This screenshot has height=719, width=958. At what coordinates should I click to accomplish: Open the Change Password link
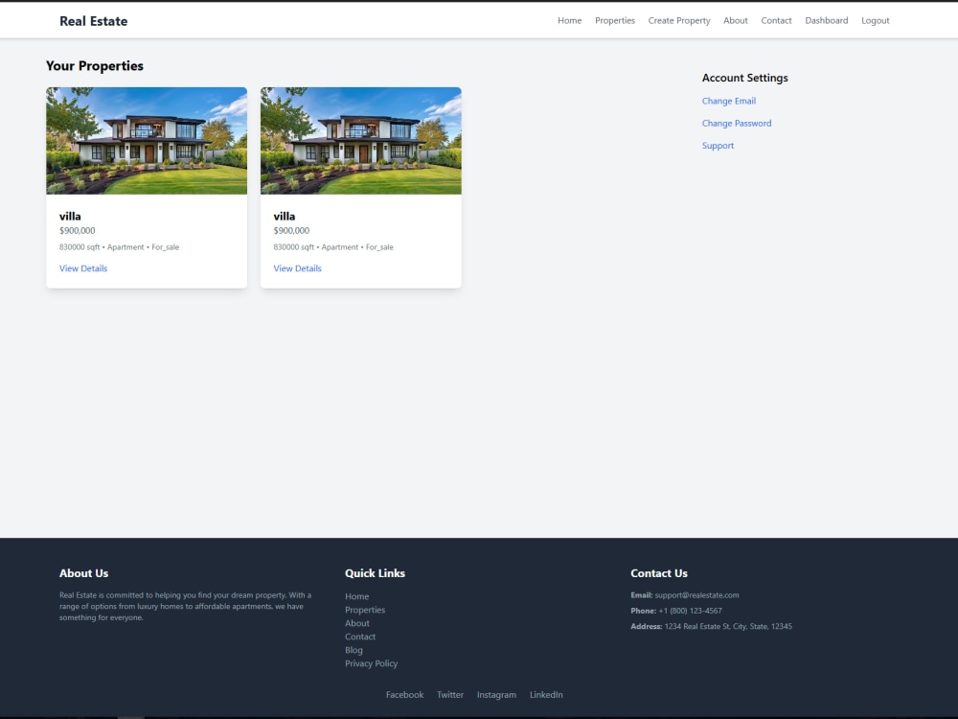click(x=736, y=123)
